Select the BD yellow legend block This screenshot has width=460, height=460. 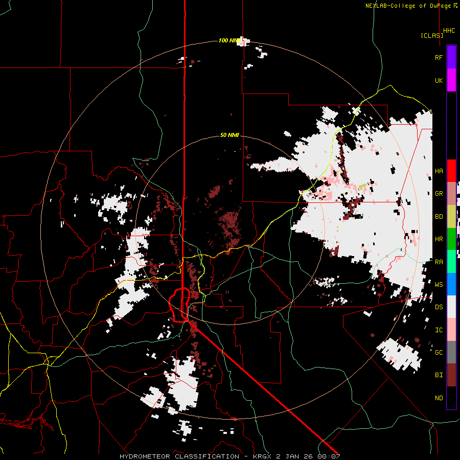(x=451, y=216)
